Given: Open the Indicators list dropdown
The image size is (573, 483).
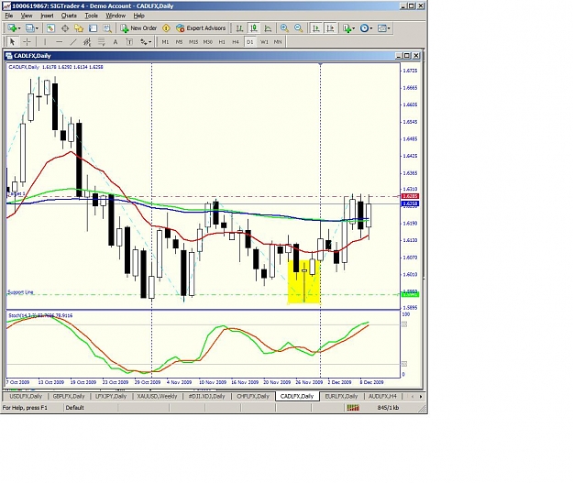Looking at the screenshot, I should (349, 28).
